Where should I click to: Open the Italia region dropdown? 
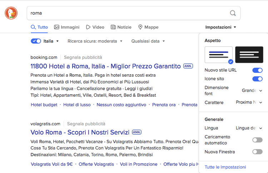(51, 41)
